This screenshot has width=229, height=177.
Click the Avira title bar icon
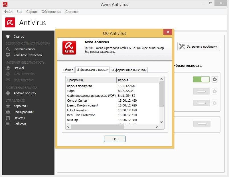pos(5,4)
